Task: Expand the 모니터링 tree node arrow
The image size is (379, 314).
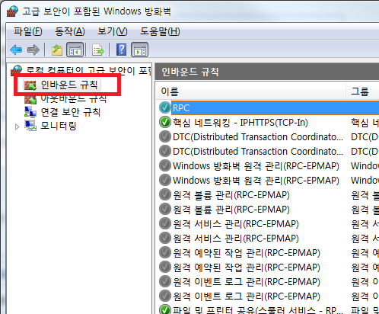Action: coord(17,127)
